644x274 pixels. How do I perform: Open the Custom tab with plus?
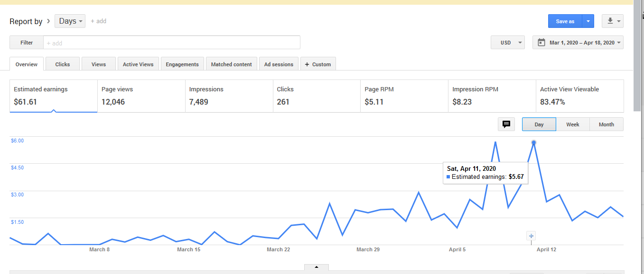(318, 64)
